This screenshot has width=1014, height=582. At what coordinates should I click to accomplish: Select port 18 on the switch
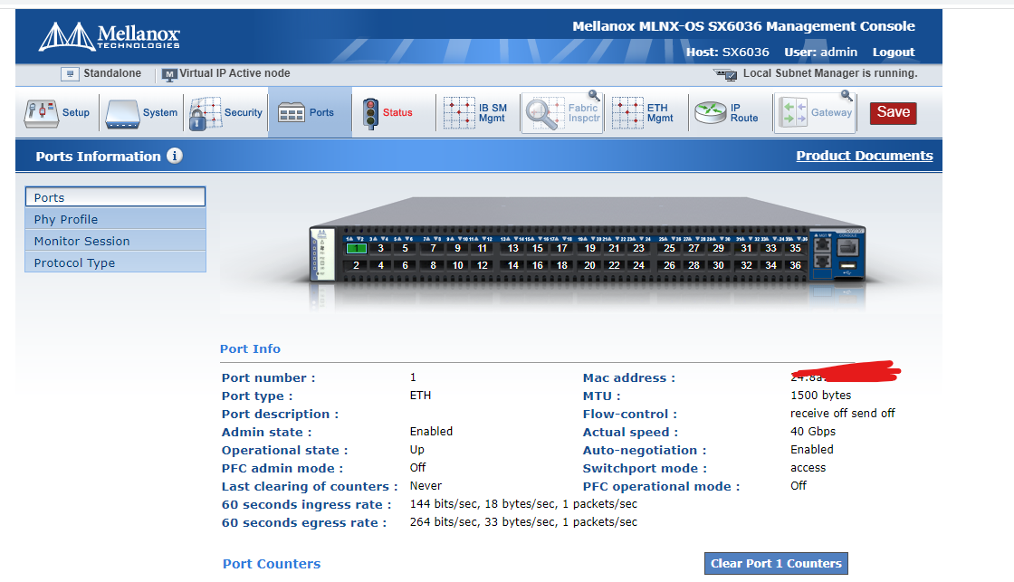[x=562, y=265]
